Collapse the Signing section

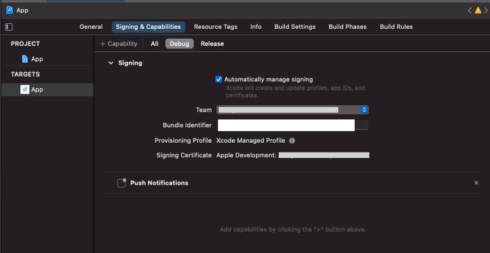click(111, 63)
